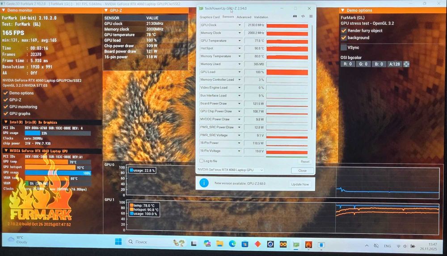Open Task View on the taskbar

click(x=194, y=243)
